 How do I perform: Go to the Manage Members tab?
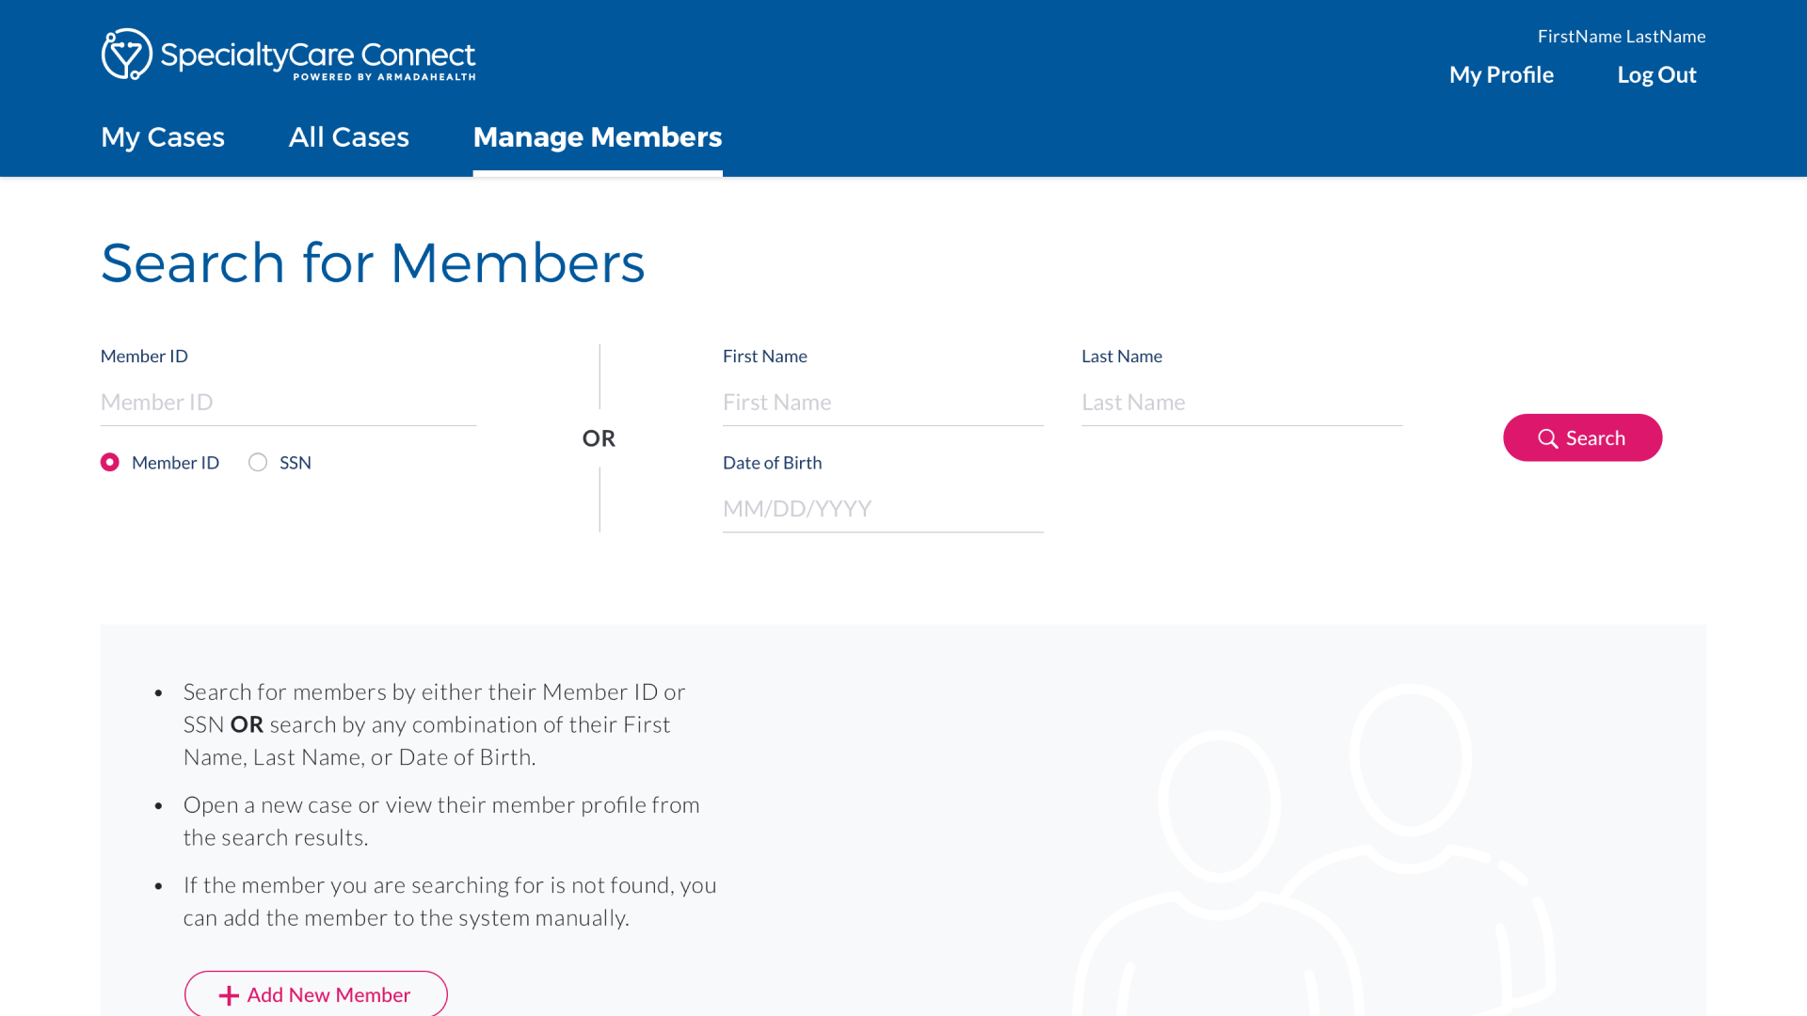[x=598, y=137]
